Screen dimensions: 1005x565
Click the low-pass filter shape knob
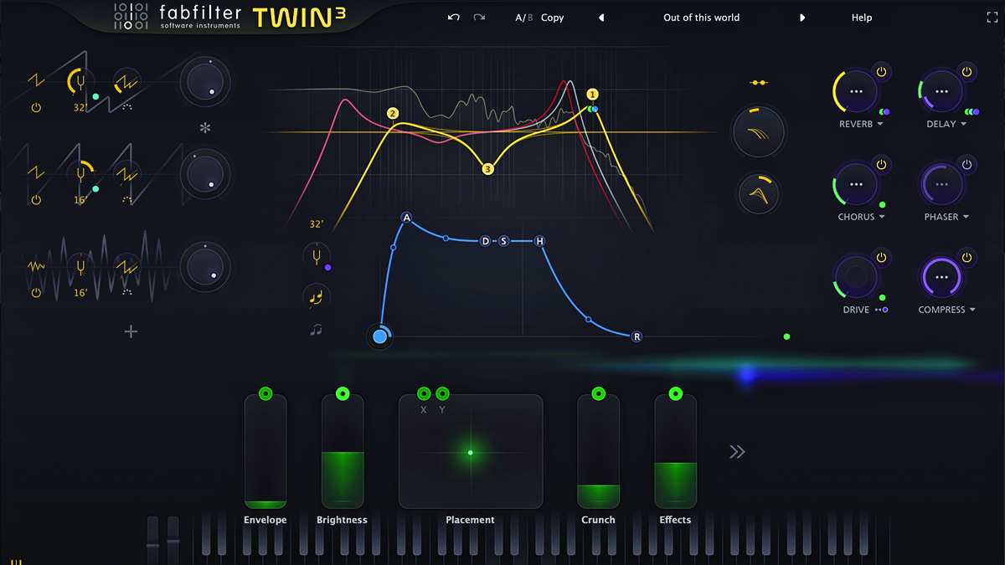pyautogui.click(x=759, y=131)
